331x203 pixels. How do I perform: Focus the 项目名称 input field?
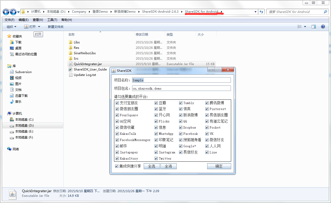[181, 80]
